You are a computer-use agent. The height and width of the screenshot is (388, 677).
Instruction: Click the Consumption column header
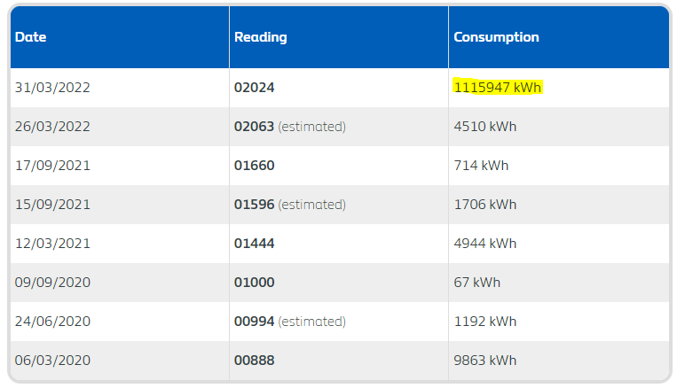tap(496, 37)
